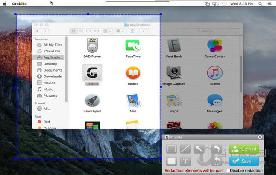Open the DVD Player app icon
The width and height of the screenshot is (276, 175).
92,46
